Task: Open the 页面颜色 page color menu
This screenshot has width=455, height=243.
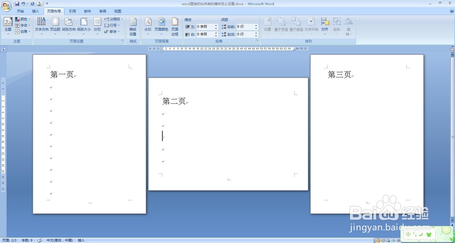Action: tap(162, 26)
